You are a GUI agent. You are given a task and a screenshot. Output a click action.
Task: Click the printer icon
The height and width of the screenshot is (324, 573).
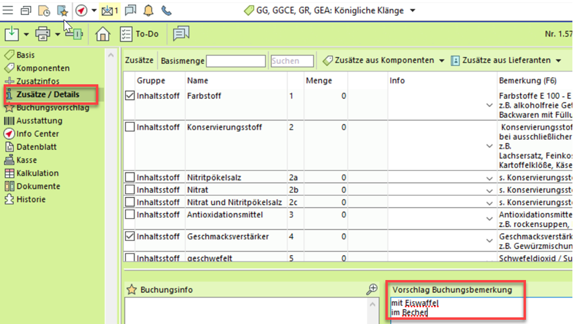[x=43, y=34]
